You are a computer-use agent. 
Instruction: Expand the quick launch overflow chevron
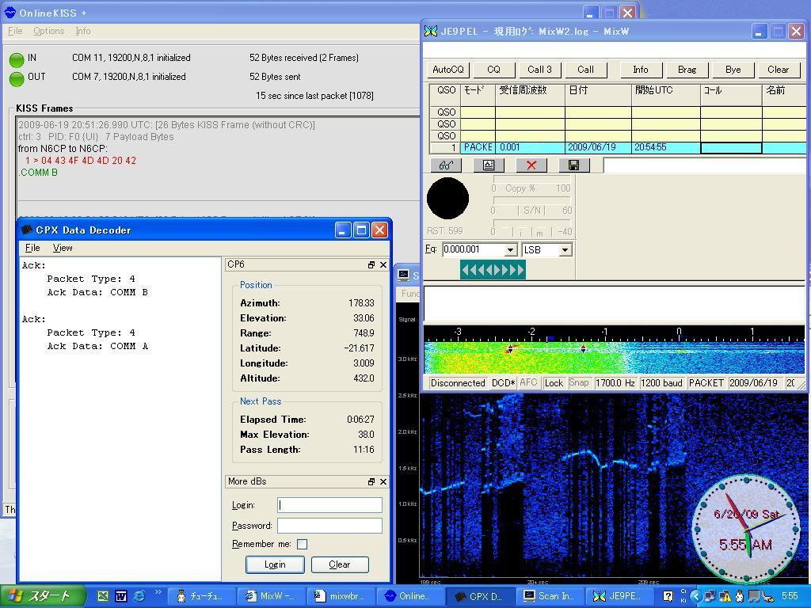tap(158, 592)
